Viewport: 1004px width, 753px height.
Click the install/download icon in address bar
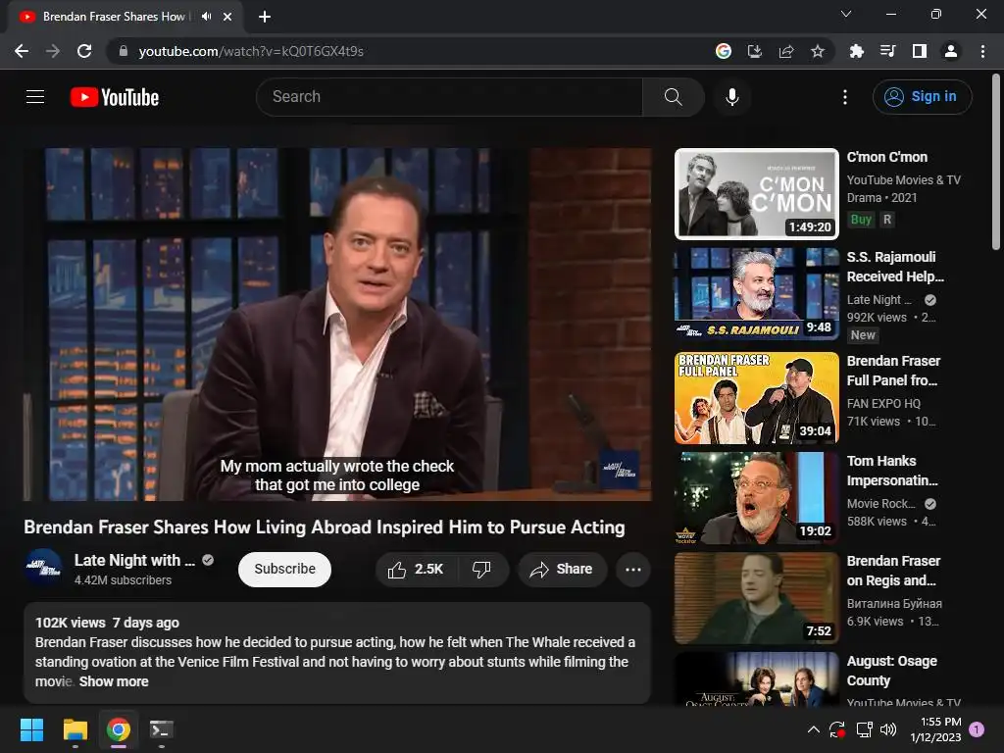pos(755,51)
